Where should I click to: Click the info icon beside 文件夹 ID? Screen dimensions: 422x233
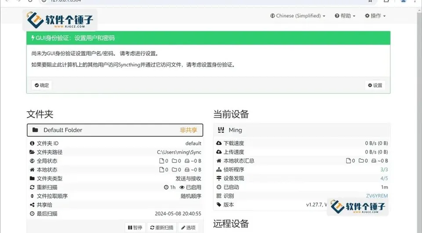point(32,143)
